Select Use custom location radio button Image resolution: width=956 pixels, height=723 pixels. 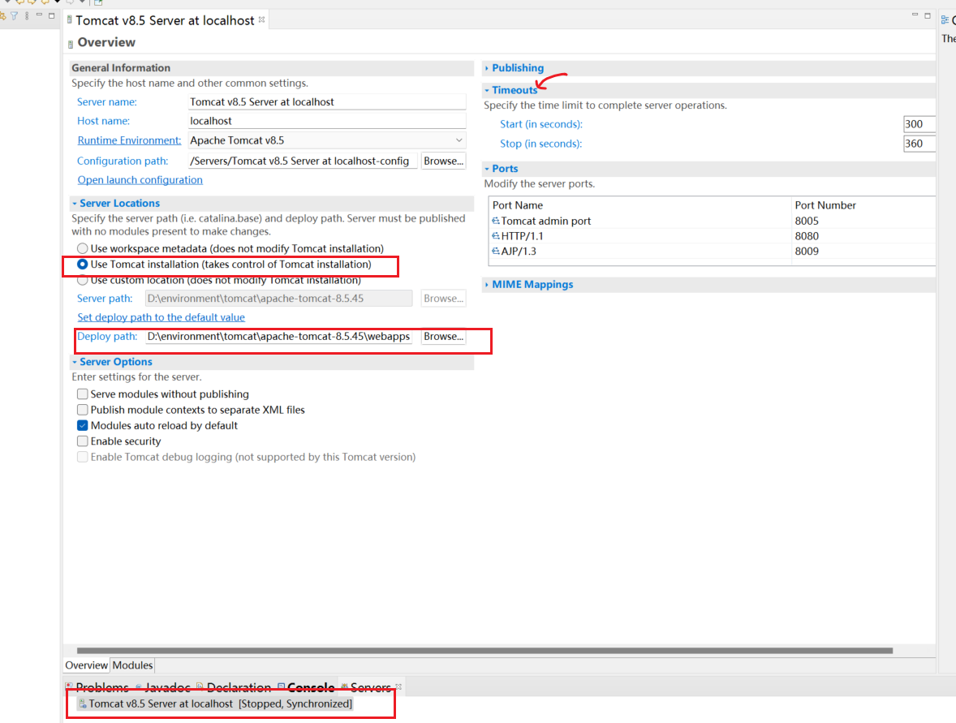point(82,281)
